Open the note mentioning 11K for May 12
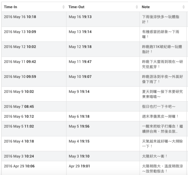Viewport: 188px width, 175px height. [x=163, y=49]
